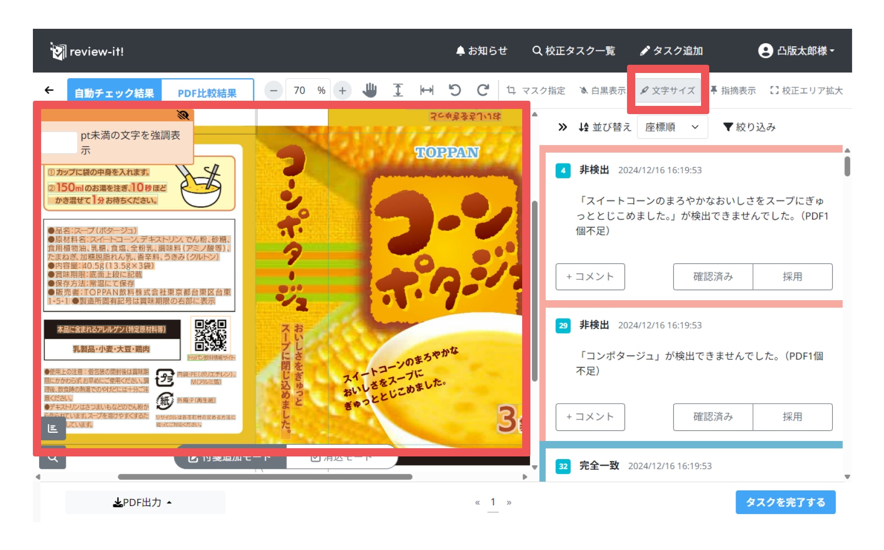Click 採用 for the item 4 result
The image size is (884, 550).
(792, 277)
